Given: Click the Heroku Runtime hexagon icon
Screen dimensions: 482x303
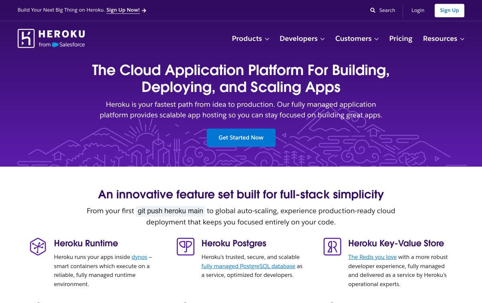Looking at the screenshot, I should coord(38,246).
